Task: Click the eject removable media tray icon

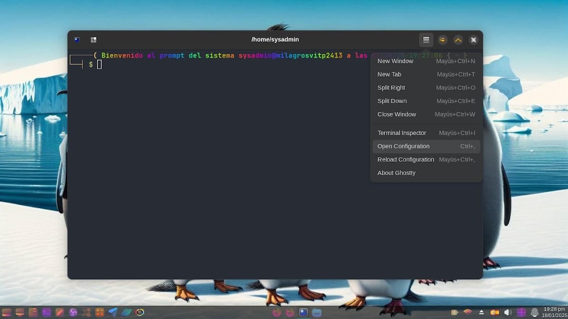Action: tap(481, 312)
